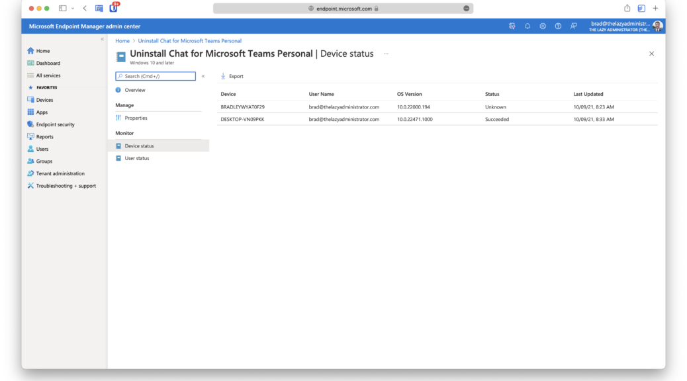Image resolution: width=687 pixels, height=381 pixels.
Task: Open the ellipsis more options next to the title
Action: (386, 54)
